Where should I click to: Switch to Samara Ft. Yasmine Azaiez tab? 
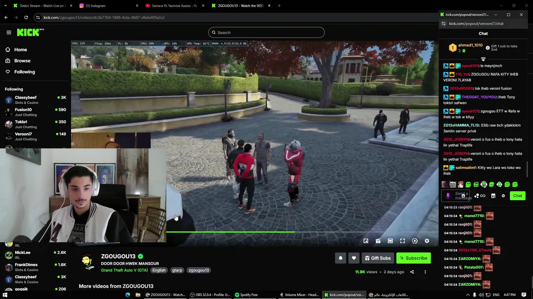[174, 6]
